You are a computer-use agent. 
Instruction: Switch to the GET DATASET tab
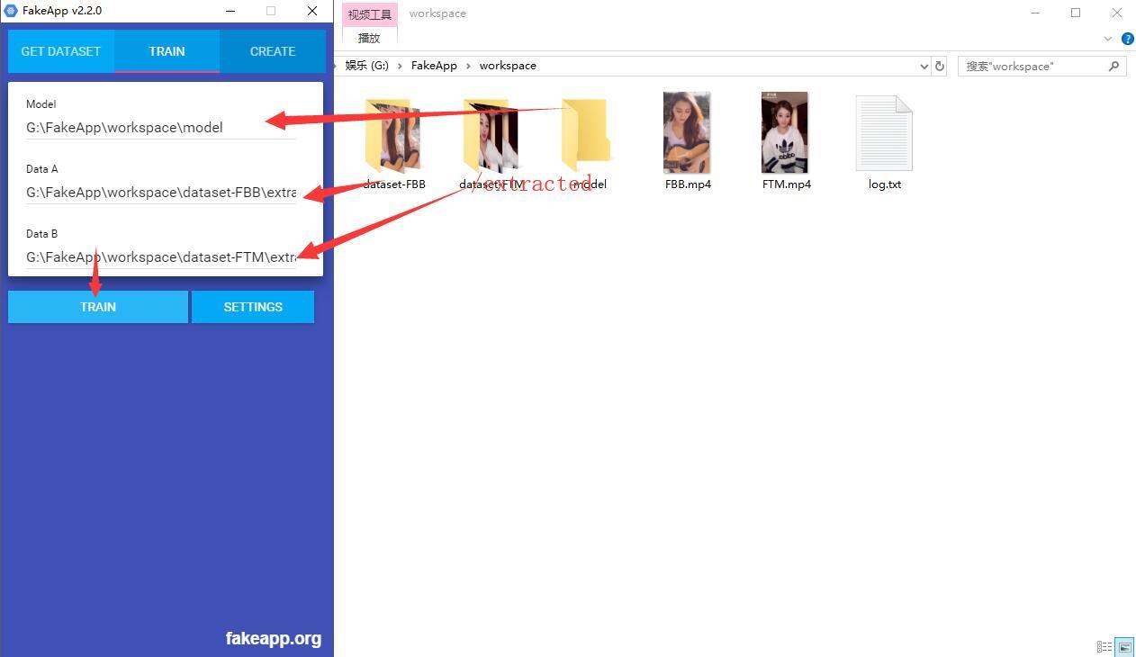click(x=61, y=51)
